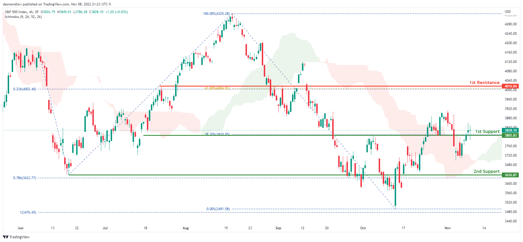Click the 13 date label on the time axis

click(52, 228)
